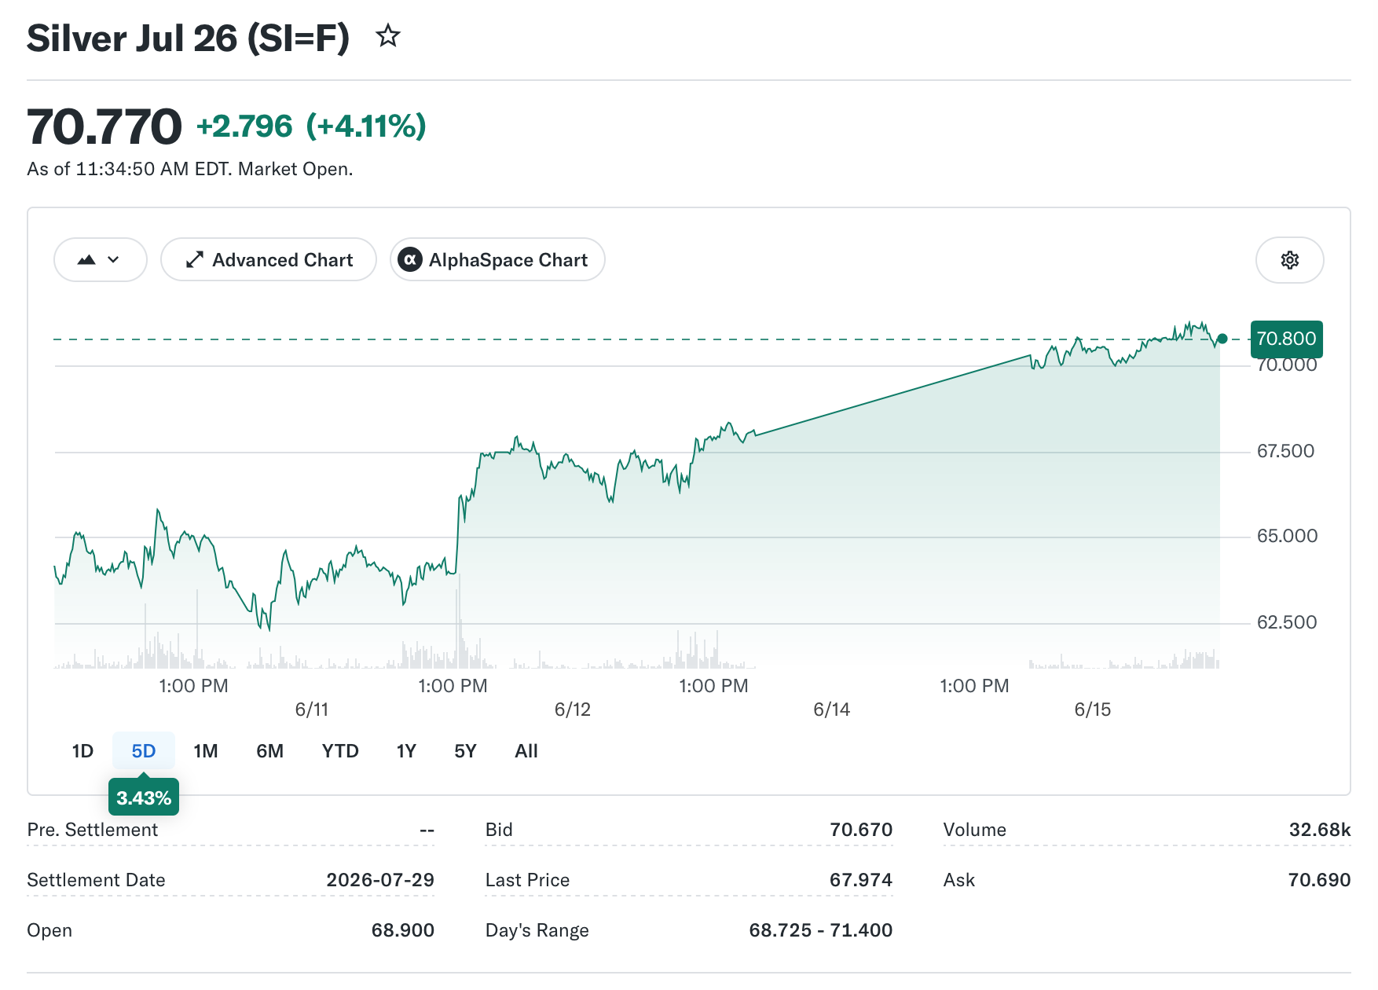Switch to the 6M range
Viewport: 1378px width, 990px height.
tap(269, 751)
